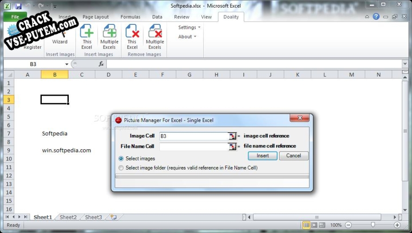The image size is (412, 233).
Task: Expand the Name Box dropdown arrow
Action: 67,64
